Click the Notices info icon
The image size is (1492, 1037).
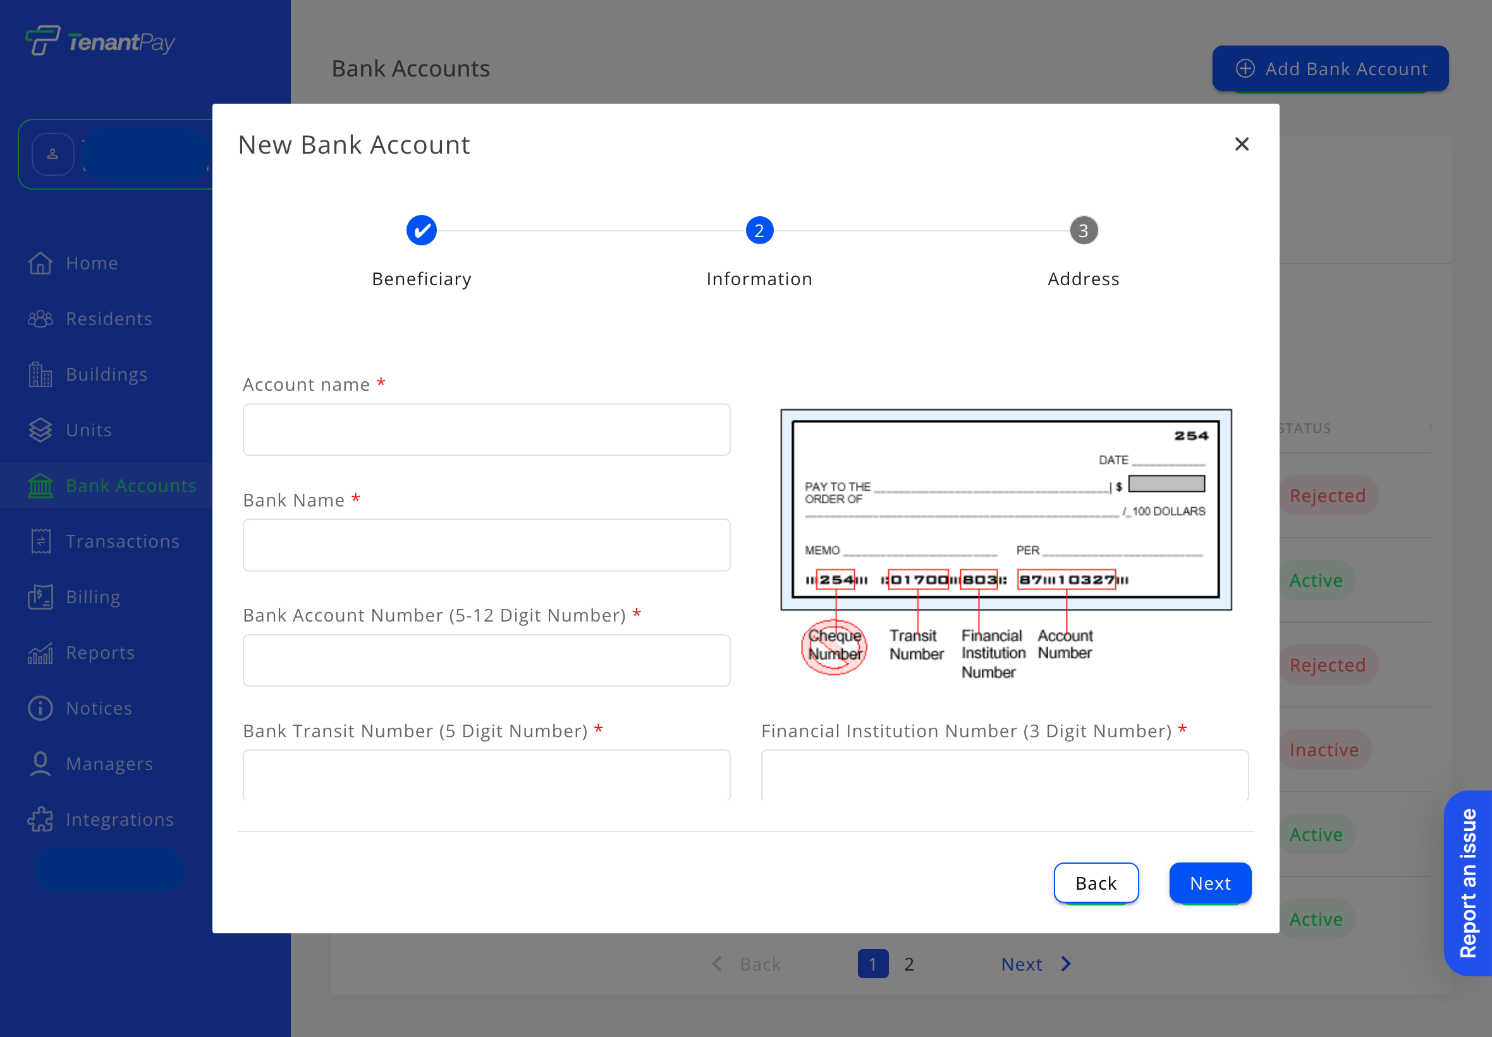click(x=40, y=708)
